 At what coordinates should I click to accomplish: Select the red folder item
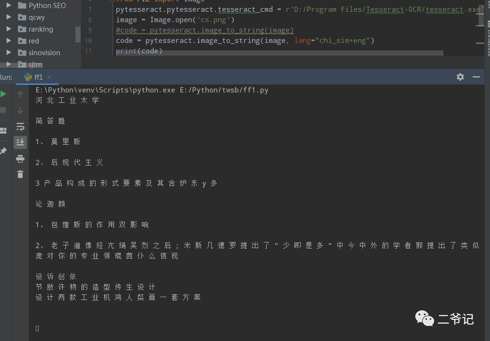[28, 41]
